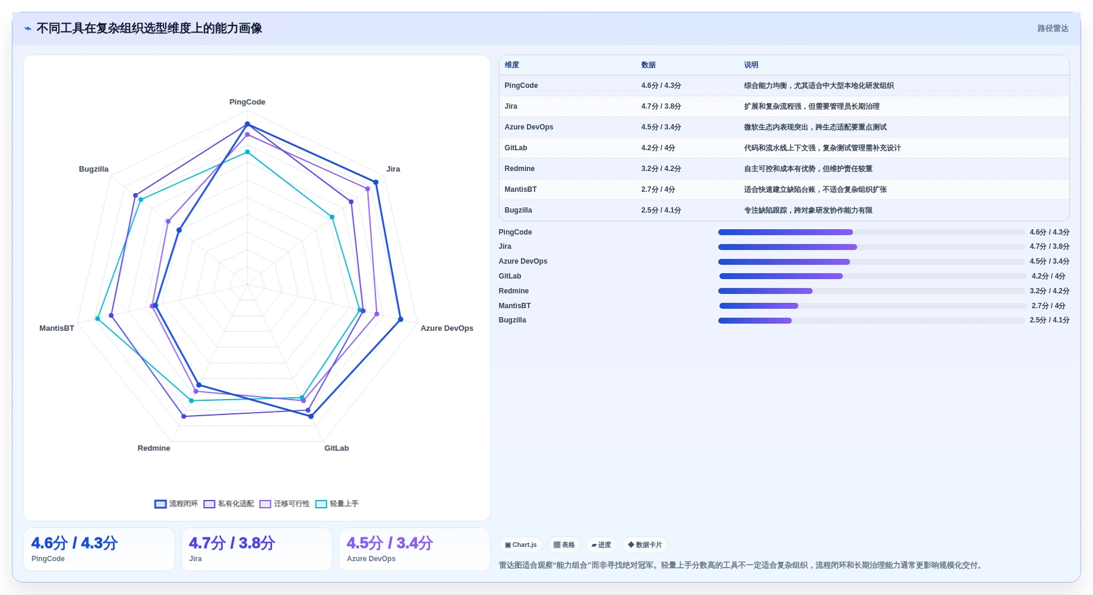Select the Redmine table row name
Screen dimensions: 1093x595
(x=520, y=169)
